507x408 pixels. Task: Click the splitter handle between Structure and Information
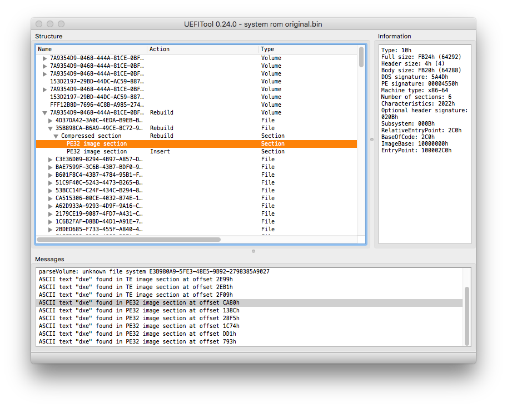pyautogui.click(x=372, y=140)
